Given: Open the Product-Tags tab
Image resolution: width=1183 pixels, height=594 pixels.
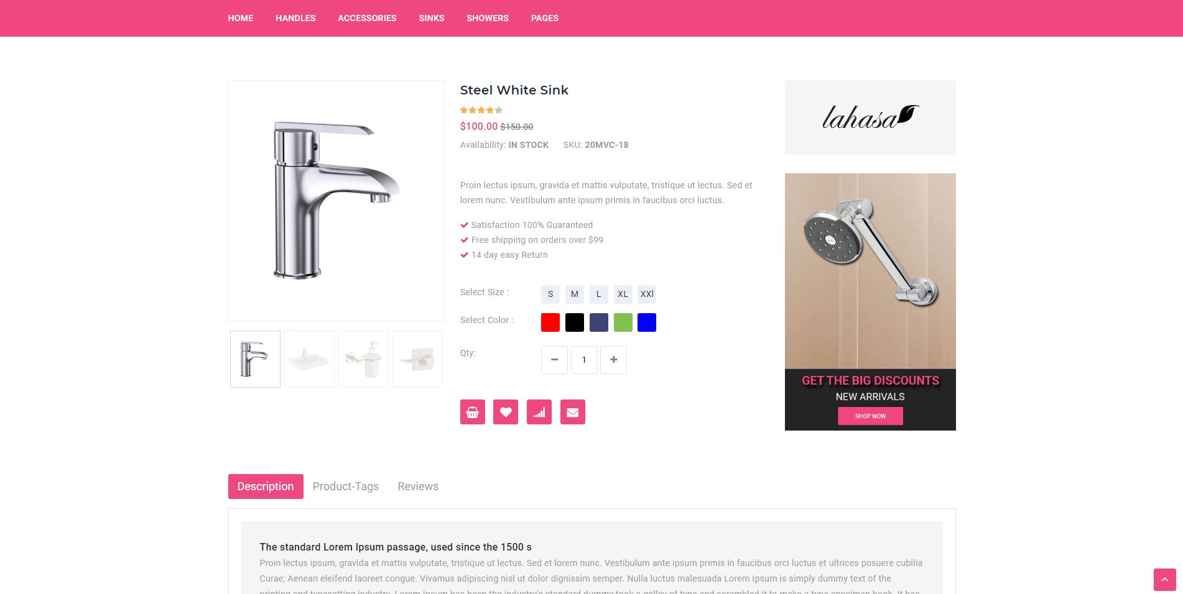Looking at the screenshot, I should point(346,487).
